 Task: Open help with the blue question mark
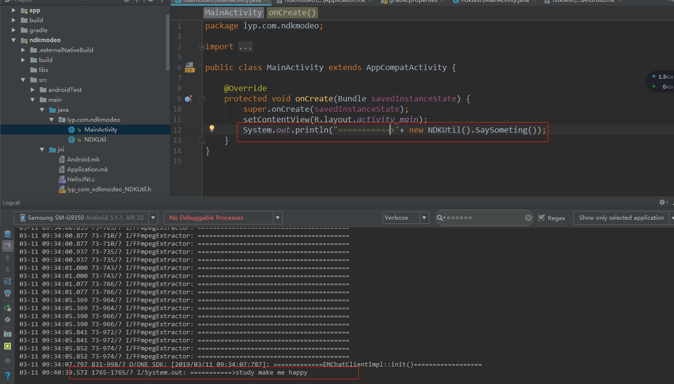(8, 375)
